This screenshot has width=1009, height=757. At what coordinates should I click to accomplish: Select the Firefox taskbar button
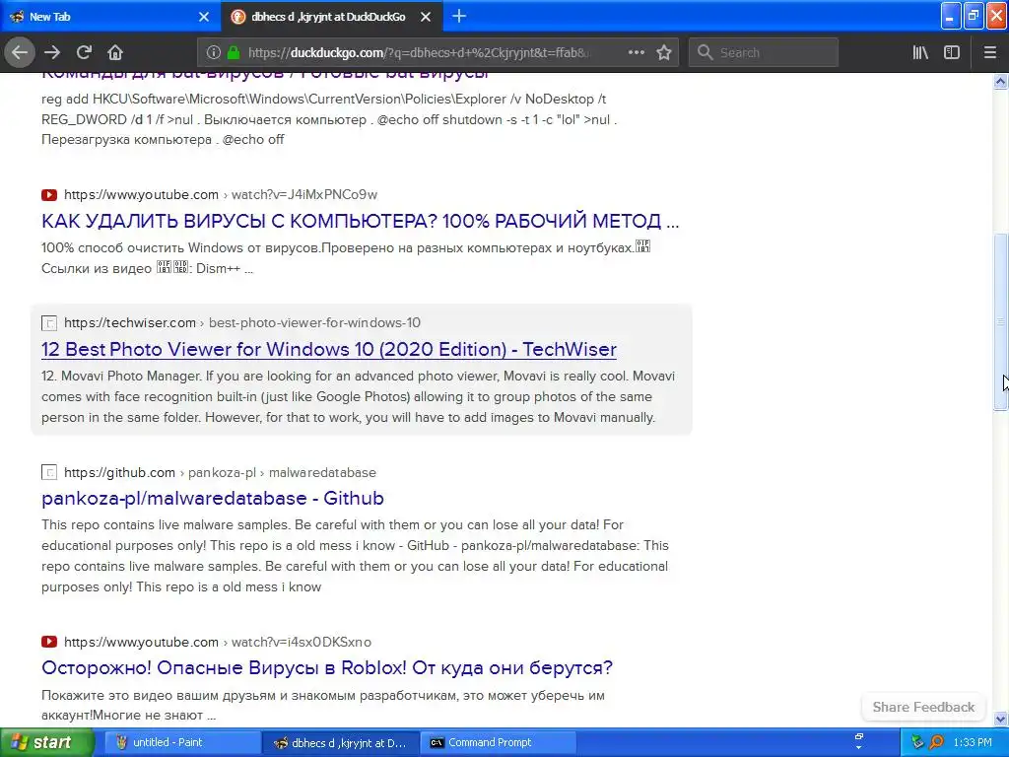pyautogui.click(x=340, y=743)
